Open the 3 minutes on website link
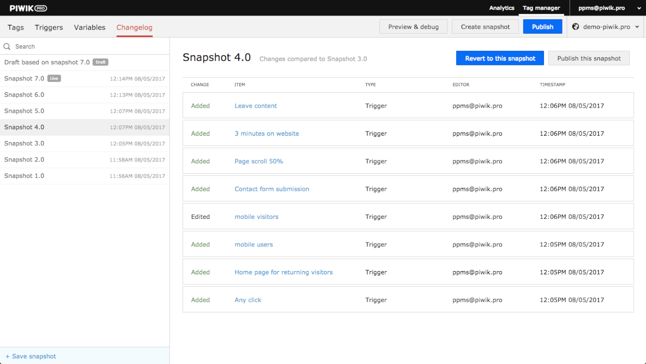Screen dimensions: 646x364 267,134
